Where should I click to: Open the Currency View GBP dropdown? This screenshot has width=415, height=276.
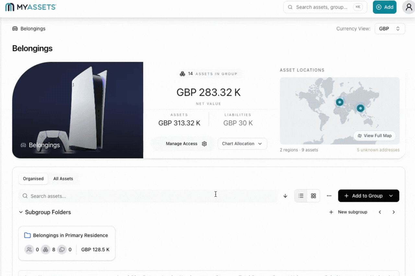[x=390, y=28]
